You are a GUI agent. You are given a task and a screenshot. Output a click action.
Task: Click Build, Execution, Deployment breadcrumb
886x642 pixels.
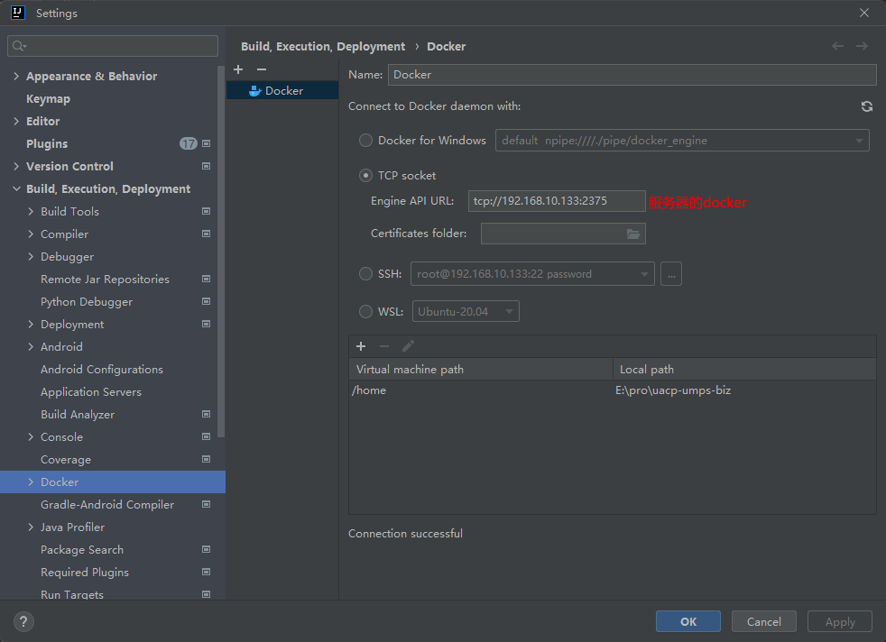[323, 46]
